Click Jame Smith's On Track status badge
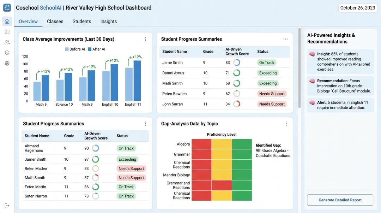381x213 pixels. tap(267, 63)
